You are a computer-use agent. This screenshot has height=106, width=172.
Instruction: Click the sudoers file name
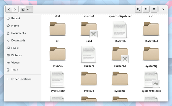point(89,66)
